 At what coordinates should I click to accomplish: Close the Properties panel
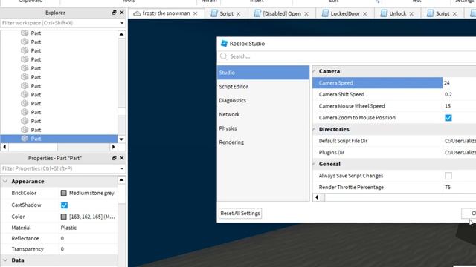coord(122,158)
